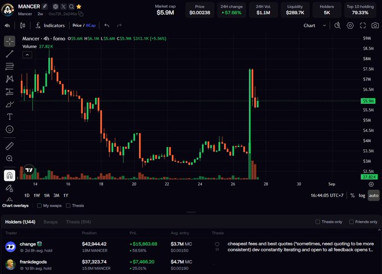This screenshot has height=274, width=382.
Task: Select the text annotation tool
Action: tap(10, 117)
